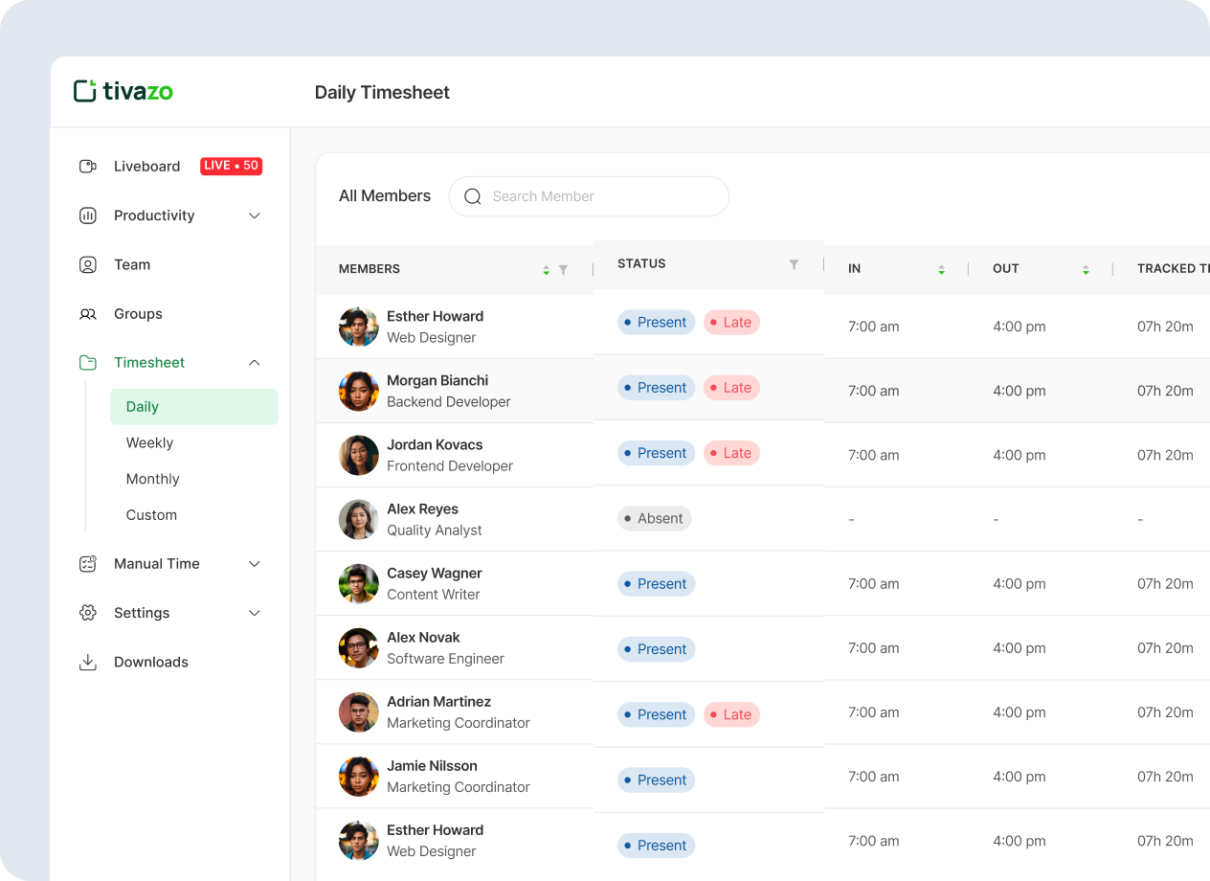Click the Timesheet folder icon
Screen dimensions: 1210x881
87,363
